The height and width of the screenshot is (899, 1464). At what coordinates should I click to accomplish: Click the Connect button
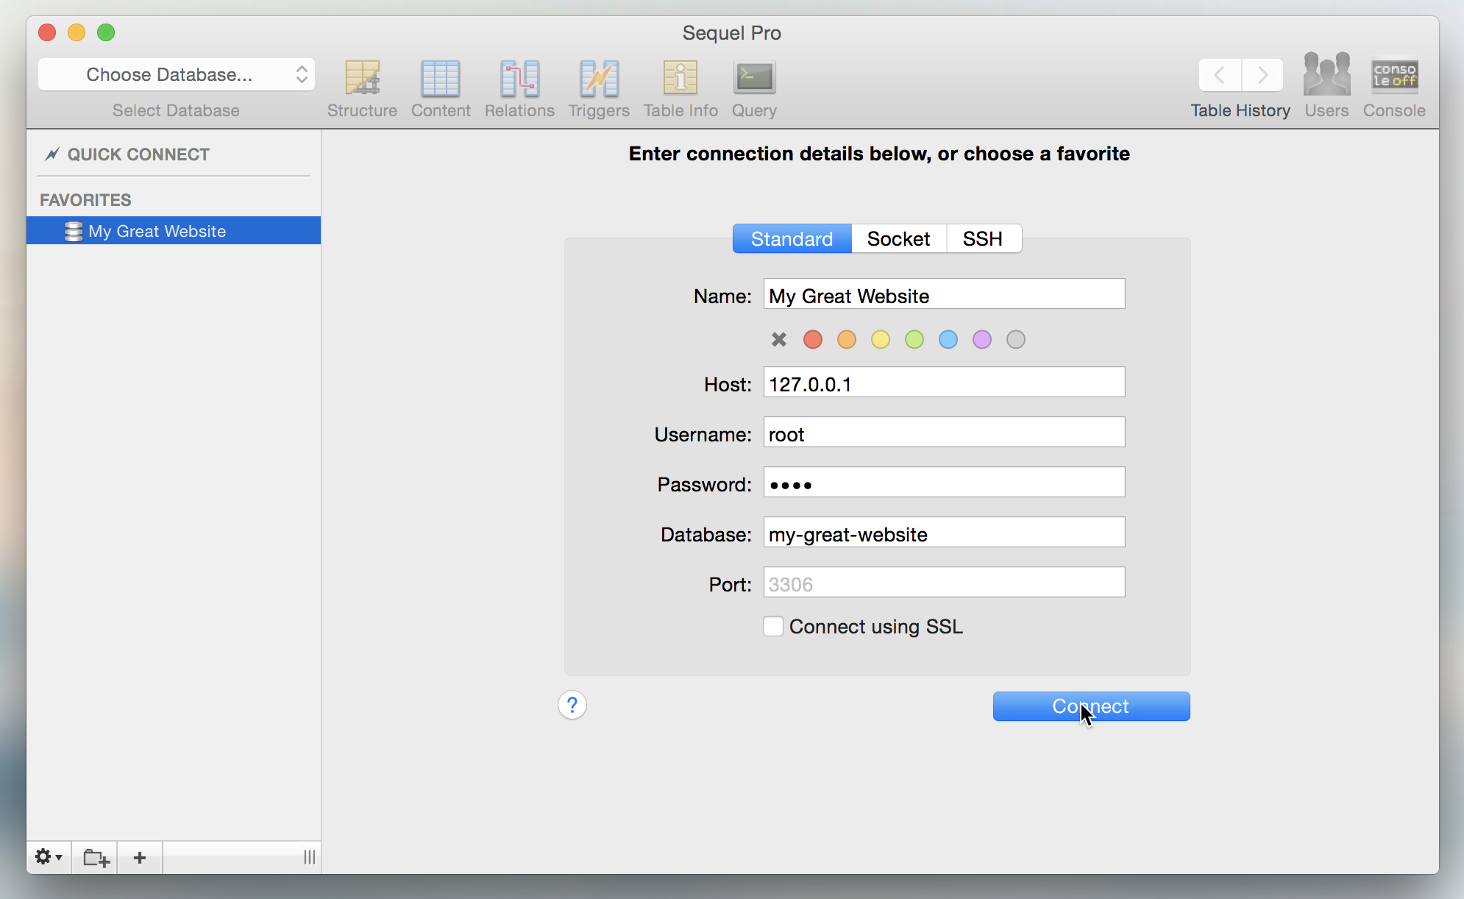pos(1090,706)
